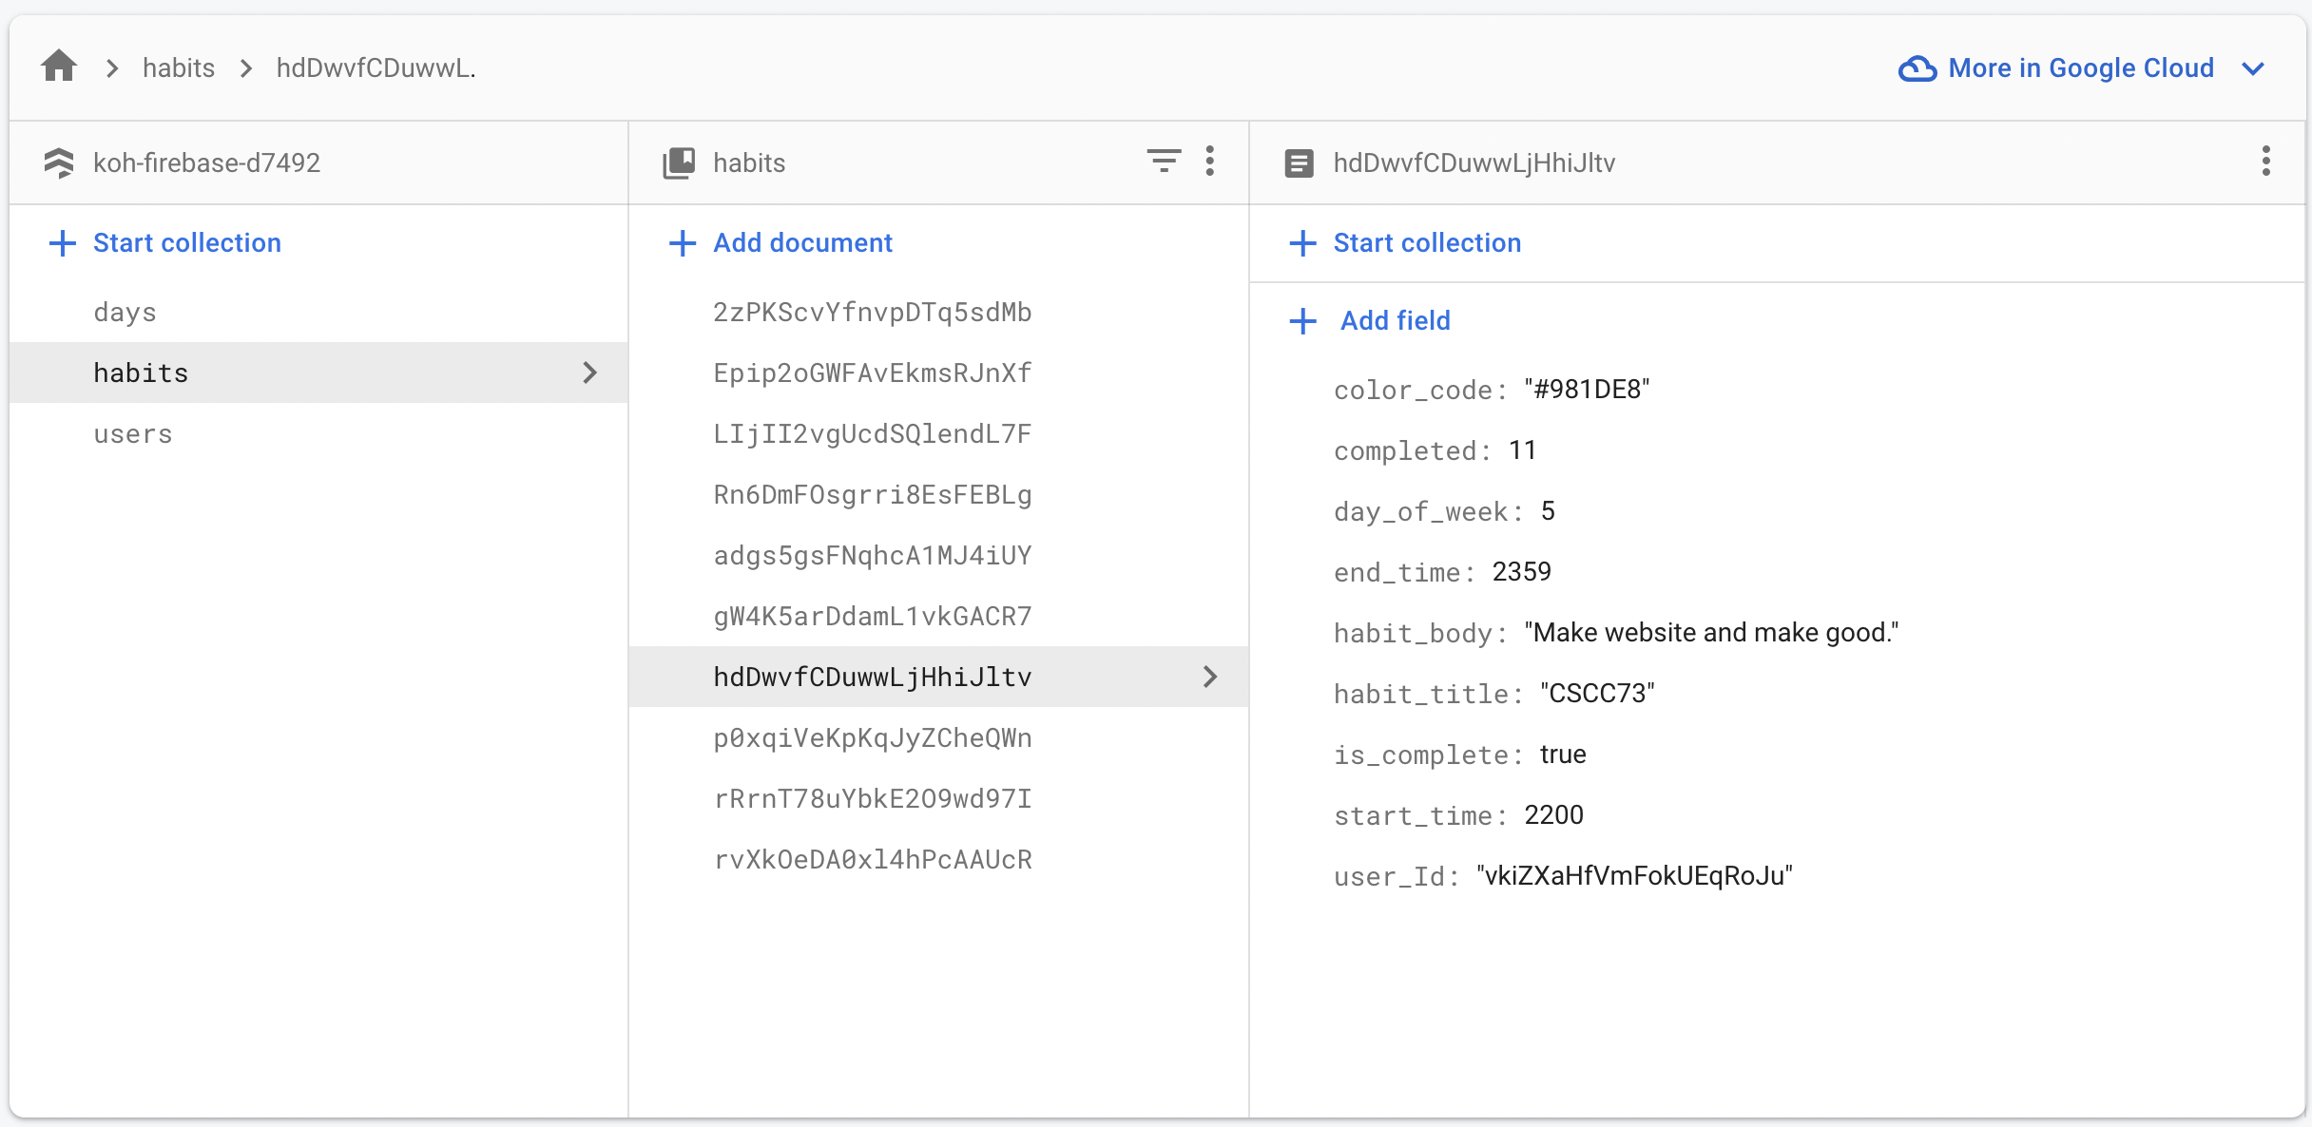Select the days collection
Viewport: 2312px width, 1127px height.
(x=125, y=312)
